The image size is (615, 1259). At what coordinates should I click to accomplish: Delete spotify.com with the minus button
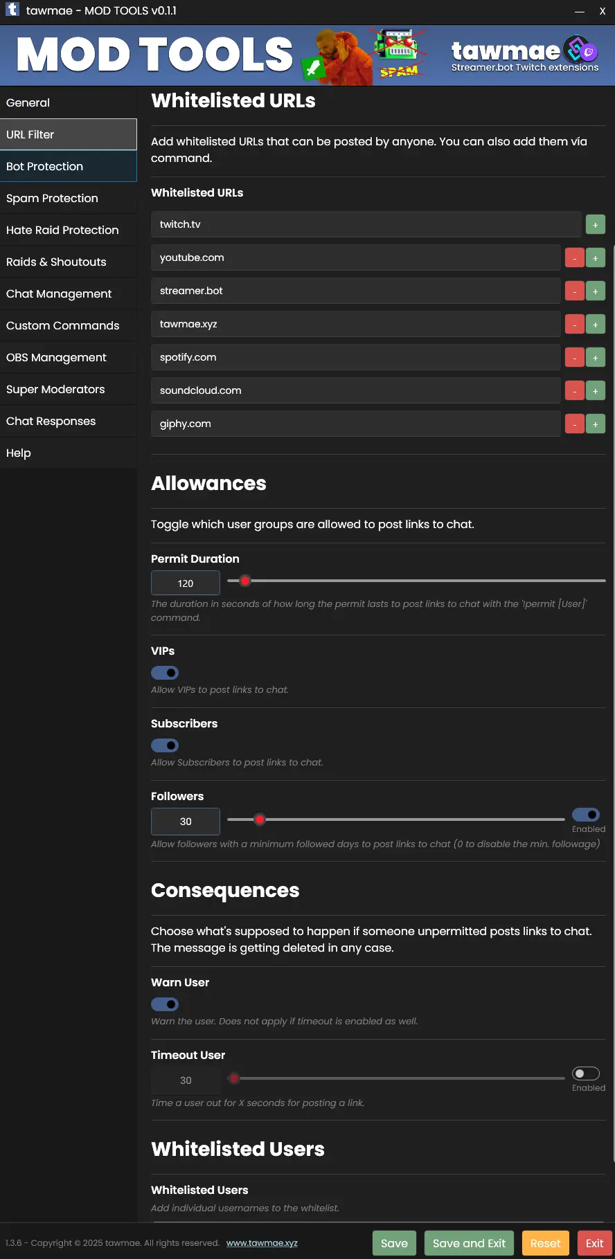[x=575, y=358]
